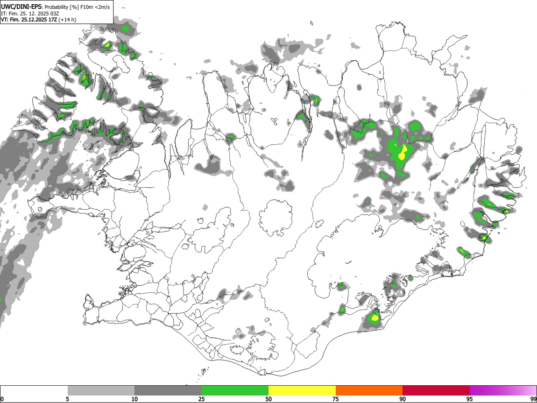Screen dimensions: 537x403
Task: Click the orange 75-90% legend swatch
Action: (x=369, y=390)
